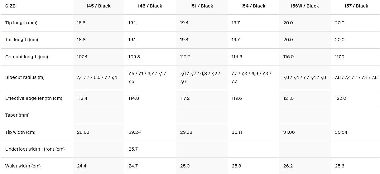
Task: Click the Taper (mm) row label
Action: coord(17,115)
